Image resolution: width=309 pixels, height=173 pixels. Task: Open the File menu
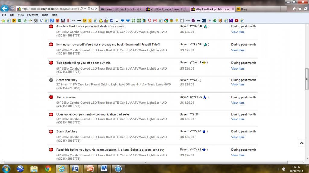pos(4,15)
